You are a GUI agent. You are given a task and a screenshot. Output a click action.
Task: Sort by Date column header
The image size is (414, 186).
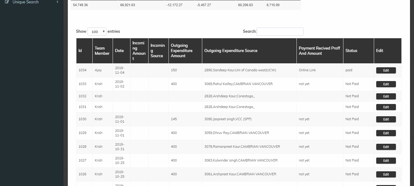point(122,51)
